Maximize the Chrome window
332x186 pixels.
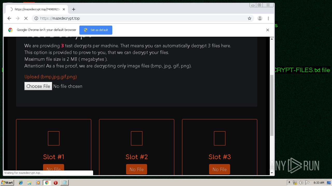click(x=259, y=5)
